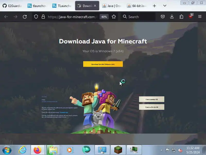Open the Firefox downloads panel
This screenshot has height=155, width=206.
coord(172,17)
